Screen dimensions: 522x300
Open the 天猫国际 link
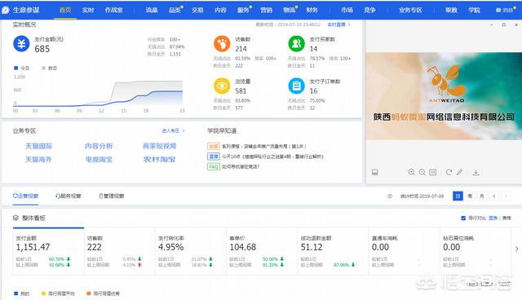point(39,146)
